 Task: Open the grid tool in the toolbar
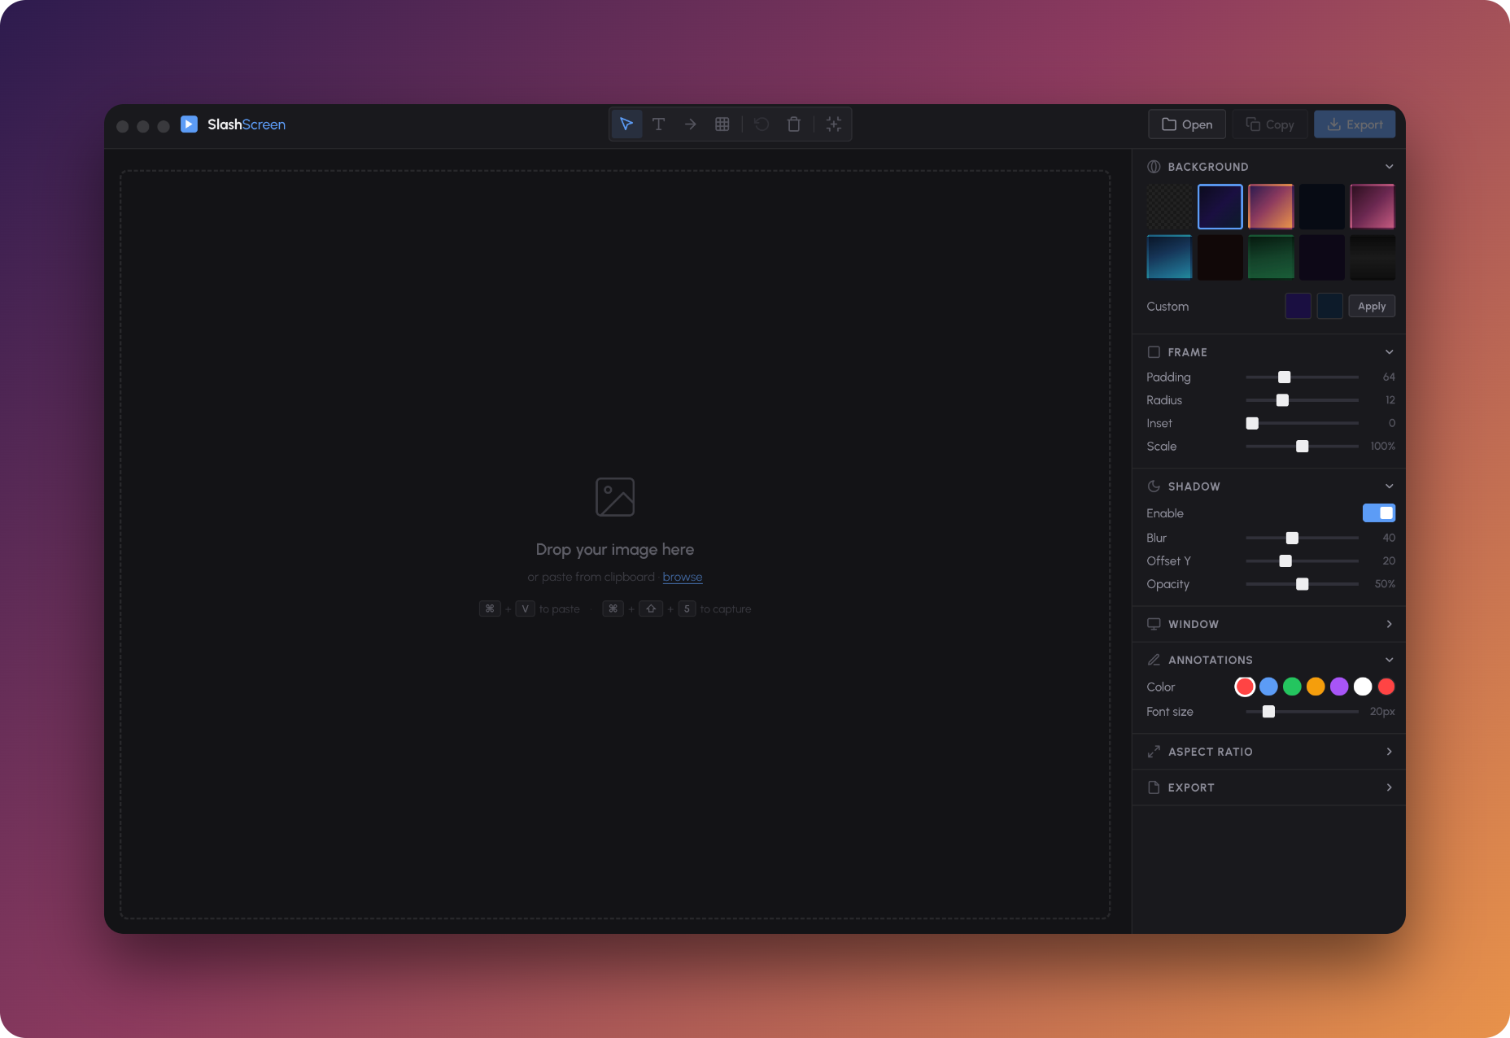point(722,124)
